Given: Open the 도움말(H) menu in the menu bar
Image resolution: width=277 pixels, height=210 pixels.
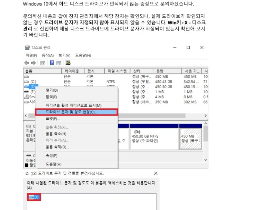Looking at the screenshot, I should point(83,55).
